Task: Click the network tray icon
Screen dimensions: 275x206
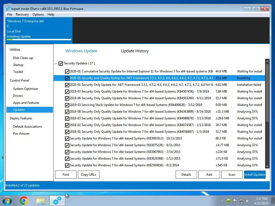Action: tap(241, 201)
